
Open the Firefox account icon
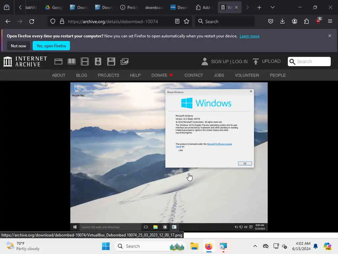tap(294, 21)
